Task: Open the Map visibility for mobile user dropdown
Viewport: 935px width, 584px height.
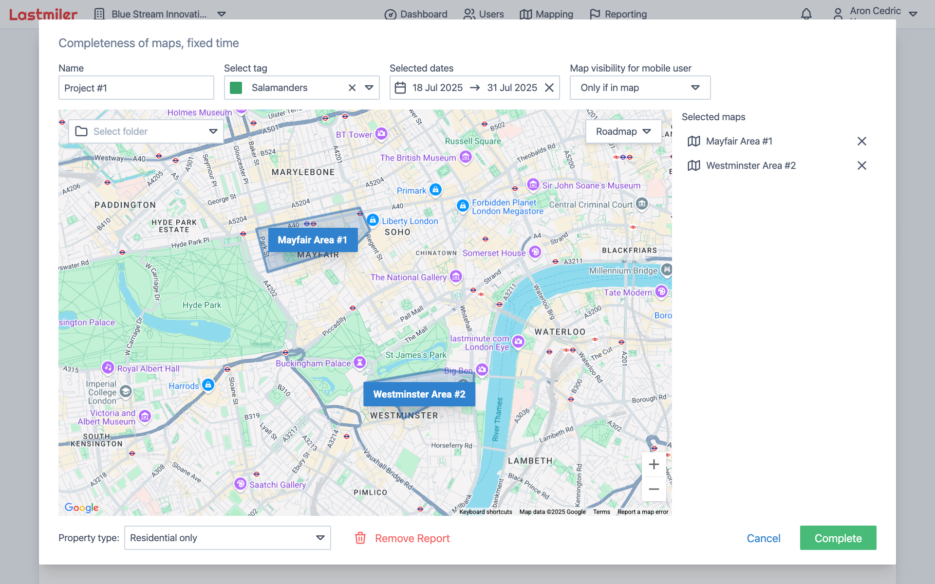Action: point(640,88)
